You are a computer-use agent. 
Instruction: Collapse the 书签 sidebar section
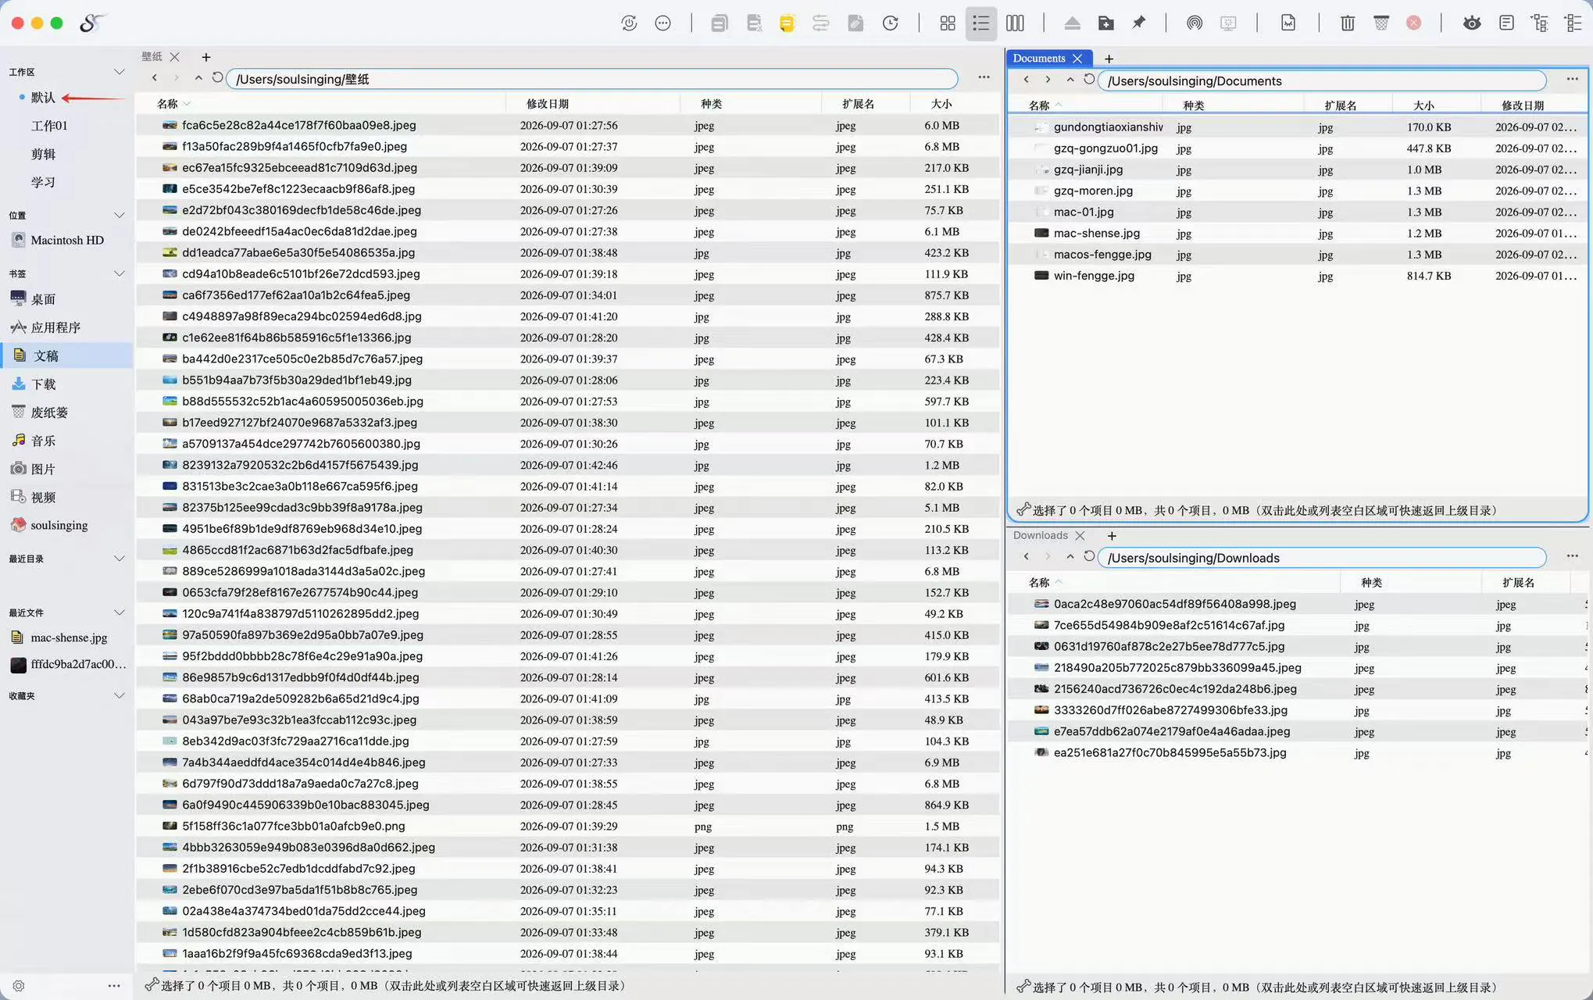click(119, 273)
